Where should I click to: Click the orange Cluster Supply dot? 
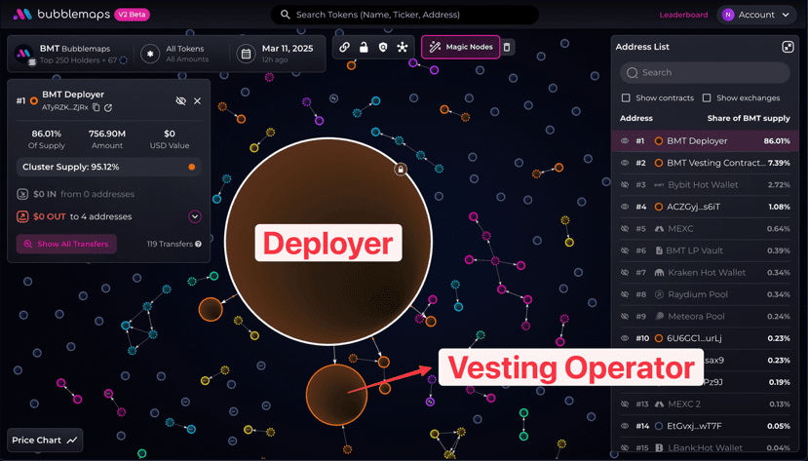click(192, 167)
